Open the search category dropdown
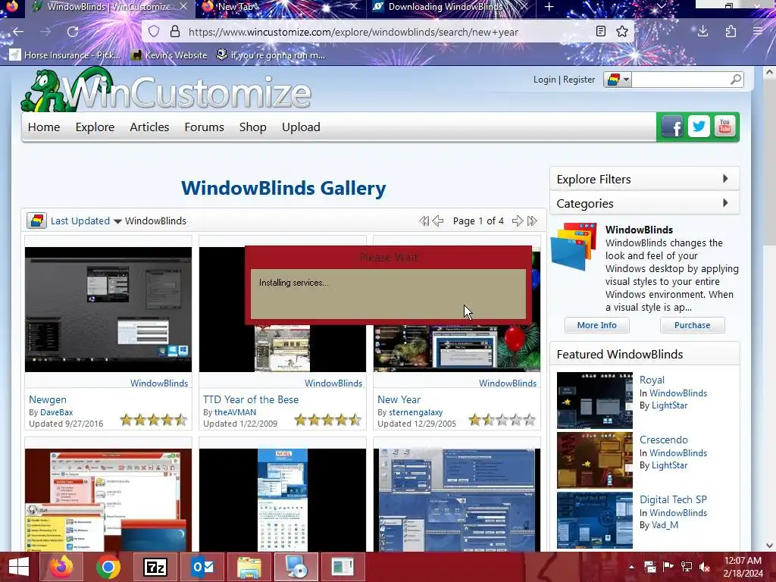776x582 pixels. (x=617, y=79)
